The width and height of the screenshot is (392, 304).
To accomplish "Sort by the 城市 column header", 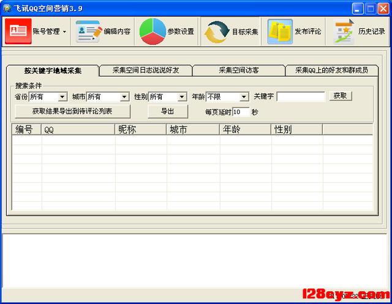I will pyautogui.click(x=193, y=129).
